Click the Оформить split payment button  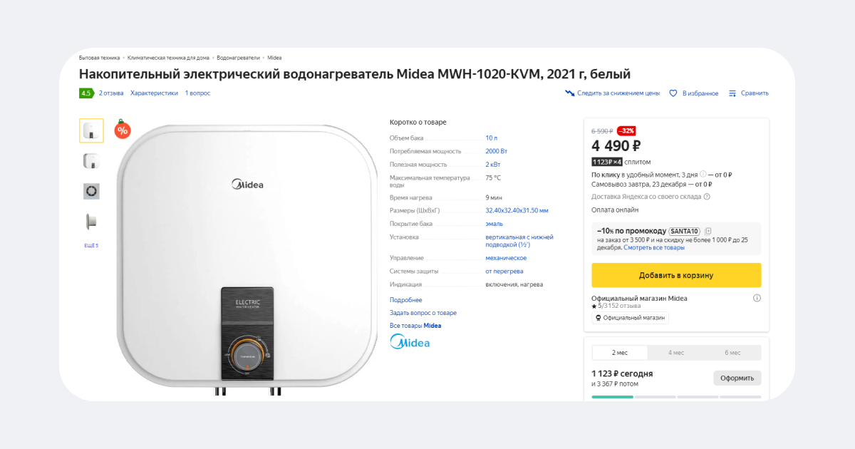(x=737, y=378)
